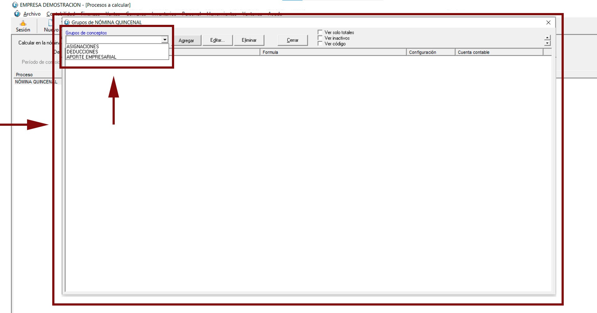
Task: Open the Grupos de conceptos dropdown arrow
Action: (165, 40)
